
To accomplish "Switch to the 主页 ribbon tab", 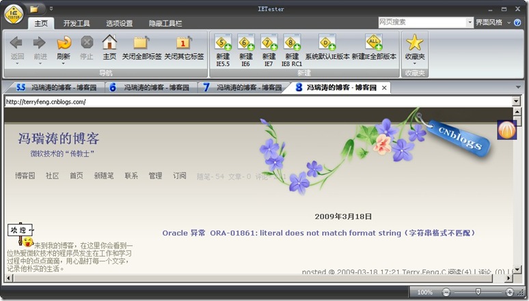I will (41, 23).
